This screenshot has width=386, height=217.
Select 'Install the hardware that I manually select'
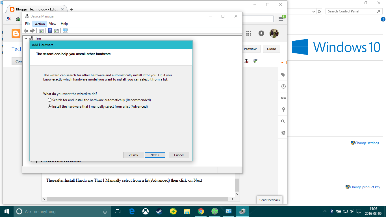point(49,107)
